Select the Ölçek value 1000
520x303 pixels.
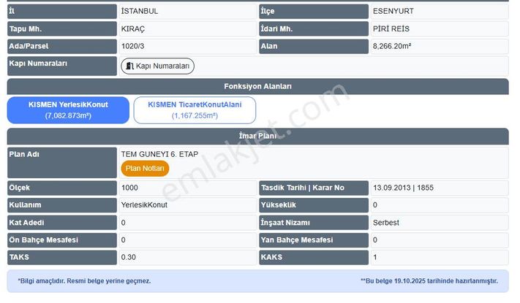129,188
